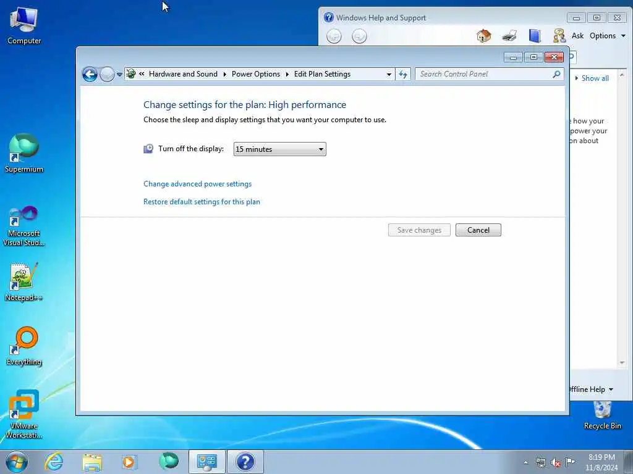Click Help home icon in Help and Support
The image size is (633, 474).
coord(483,36)
